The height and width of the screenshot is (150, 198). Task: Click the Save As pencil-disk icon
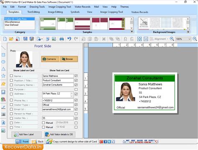tap(32, 39)
